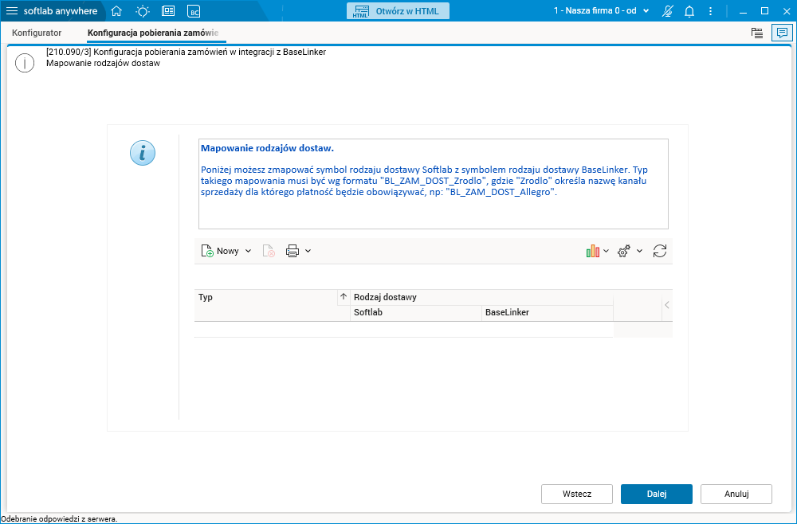This screenshot has height=524, width=797.
Task: Open the notifications bell
Action: [x=689, y=10]
